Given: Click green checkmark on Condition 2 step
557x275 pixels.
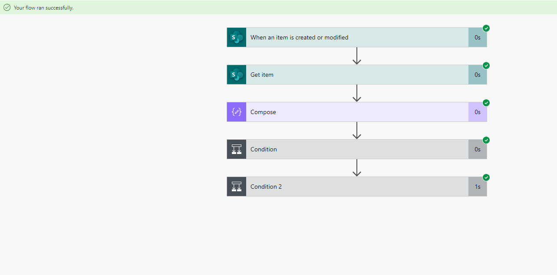Looking at the screenshot, I should pyautogui.click(x=486, y=177).
